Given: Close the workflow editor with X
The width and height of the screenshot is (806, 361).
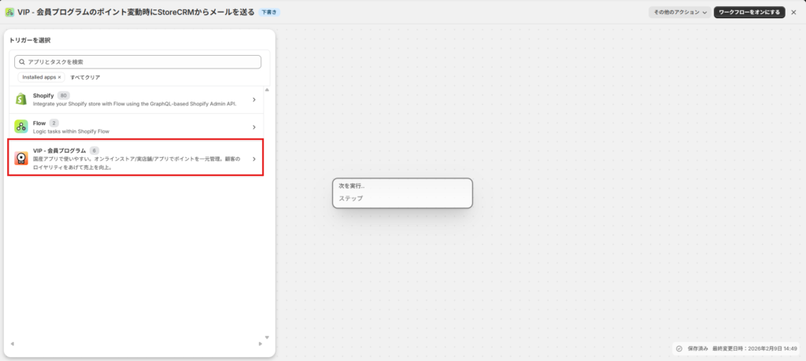Looking at the screenshot, I should (x=793, y=12).
